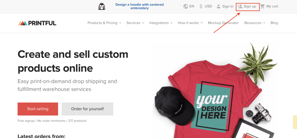This screenshot has height=138, width=297.
Task: Expand the Products & Pricing dropdown
Action: [x=104, y=23]
